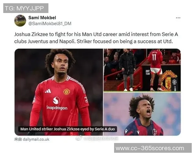Click the Manchester United crest on the jersey

tap(67, 92)
